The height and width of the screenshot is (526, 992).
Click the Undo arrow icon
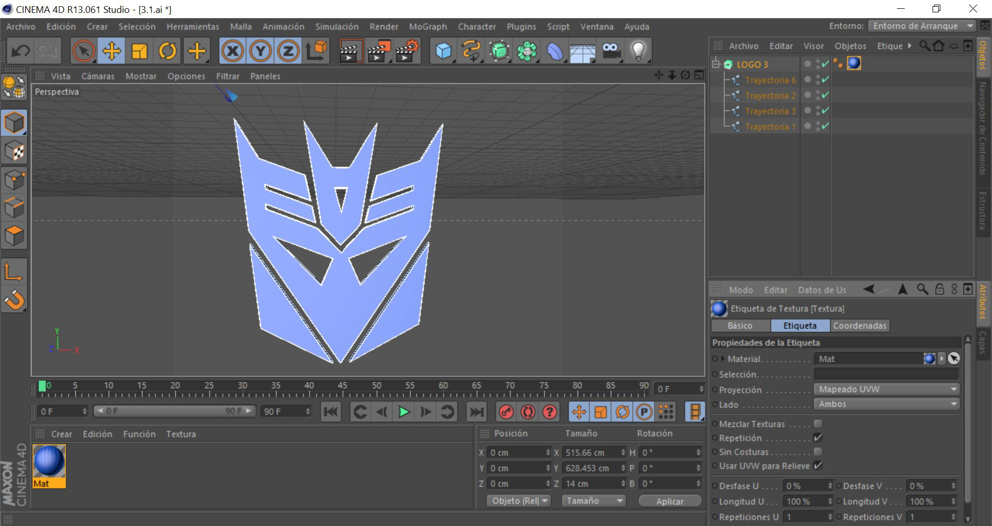tap(21, 51)
